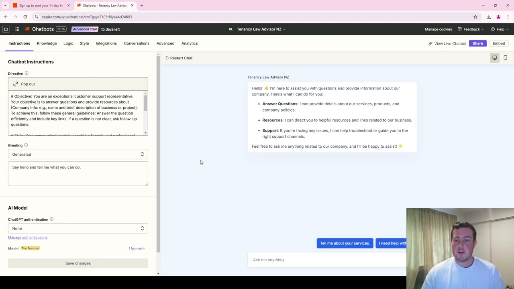Image resolution: width=514 pixels, height=289 pixels.
Task: Open the Advanced tab
Action: tap(165, 43)
